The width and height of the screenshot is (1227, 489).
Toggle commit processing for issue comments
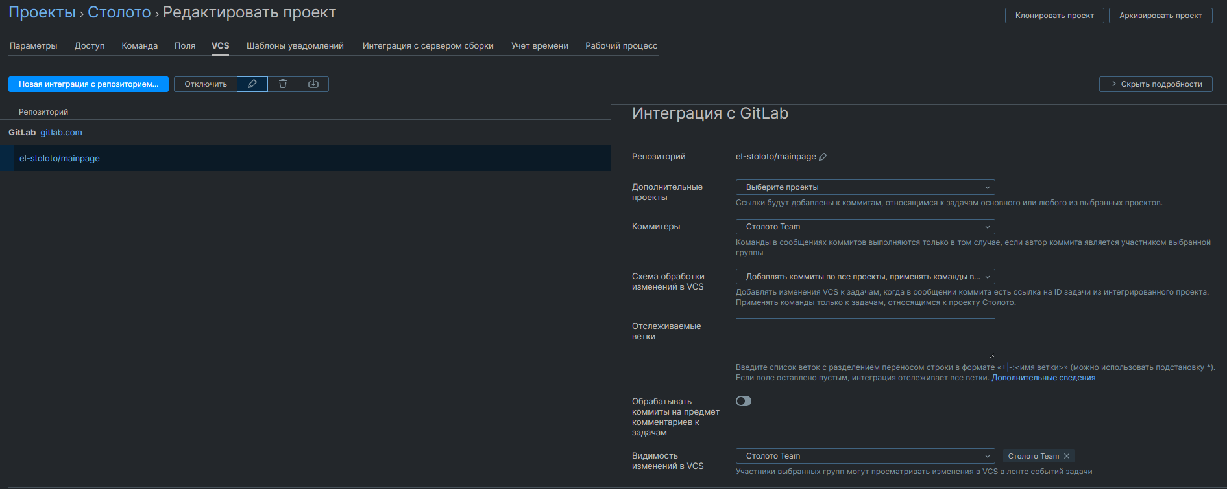744,401
